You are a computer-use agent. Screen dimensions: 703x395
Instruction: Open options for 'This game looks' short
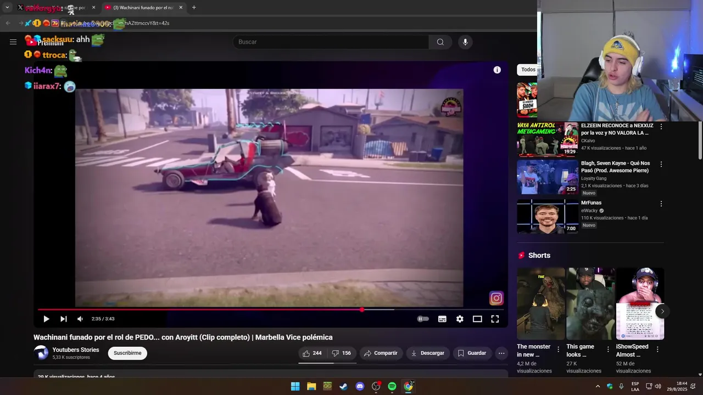point(607,349)
